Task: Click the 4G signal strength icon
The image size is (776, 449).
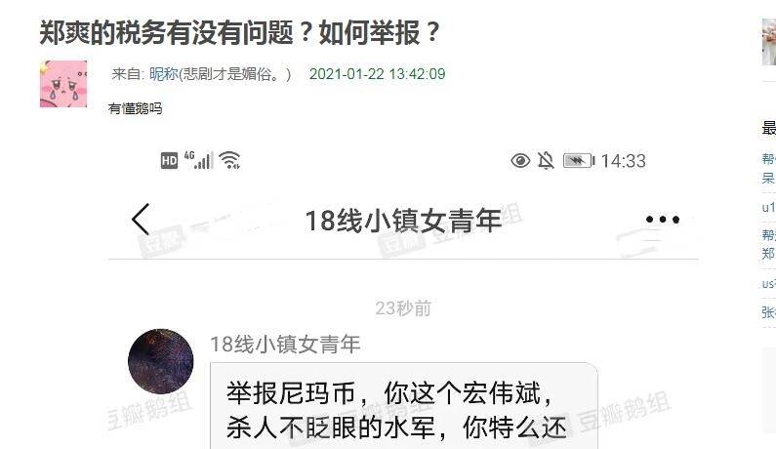Action: (198, 160)
